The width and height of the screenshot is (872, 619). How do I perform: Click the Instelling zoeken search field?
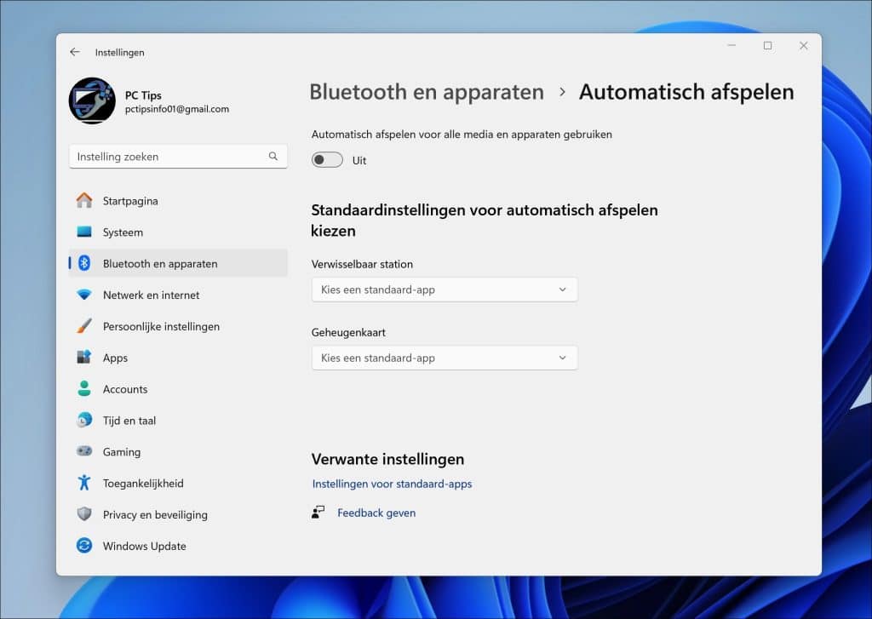[178, 157]
